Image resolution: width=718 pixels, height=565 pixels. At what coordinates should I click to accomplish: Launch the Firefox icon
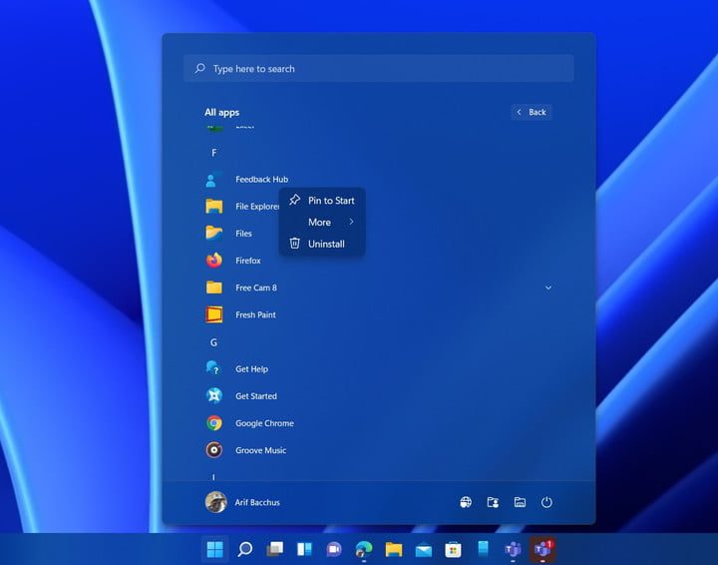point(213,261)
